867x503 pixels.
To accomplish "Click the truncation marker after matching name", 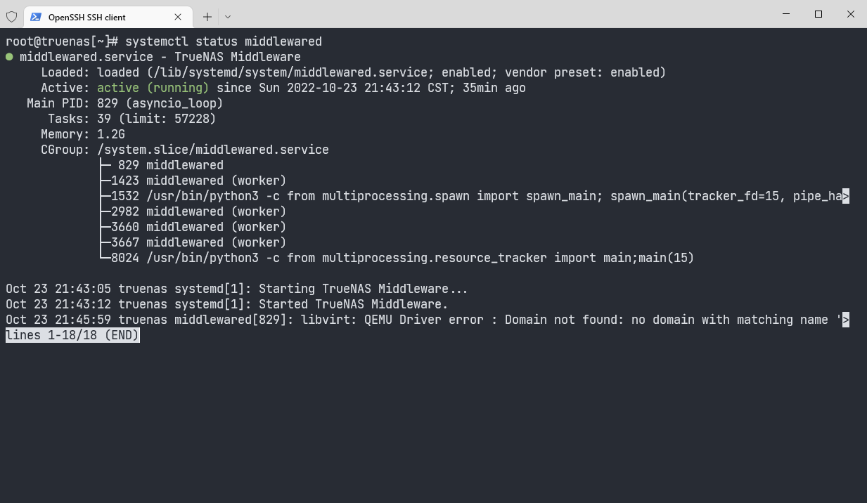I will pyautogui.click(x=846, y=320).
